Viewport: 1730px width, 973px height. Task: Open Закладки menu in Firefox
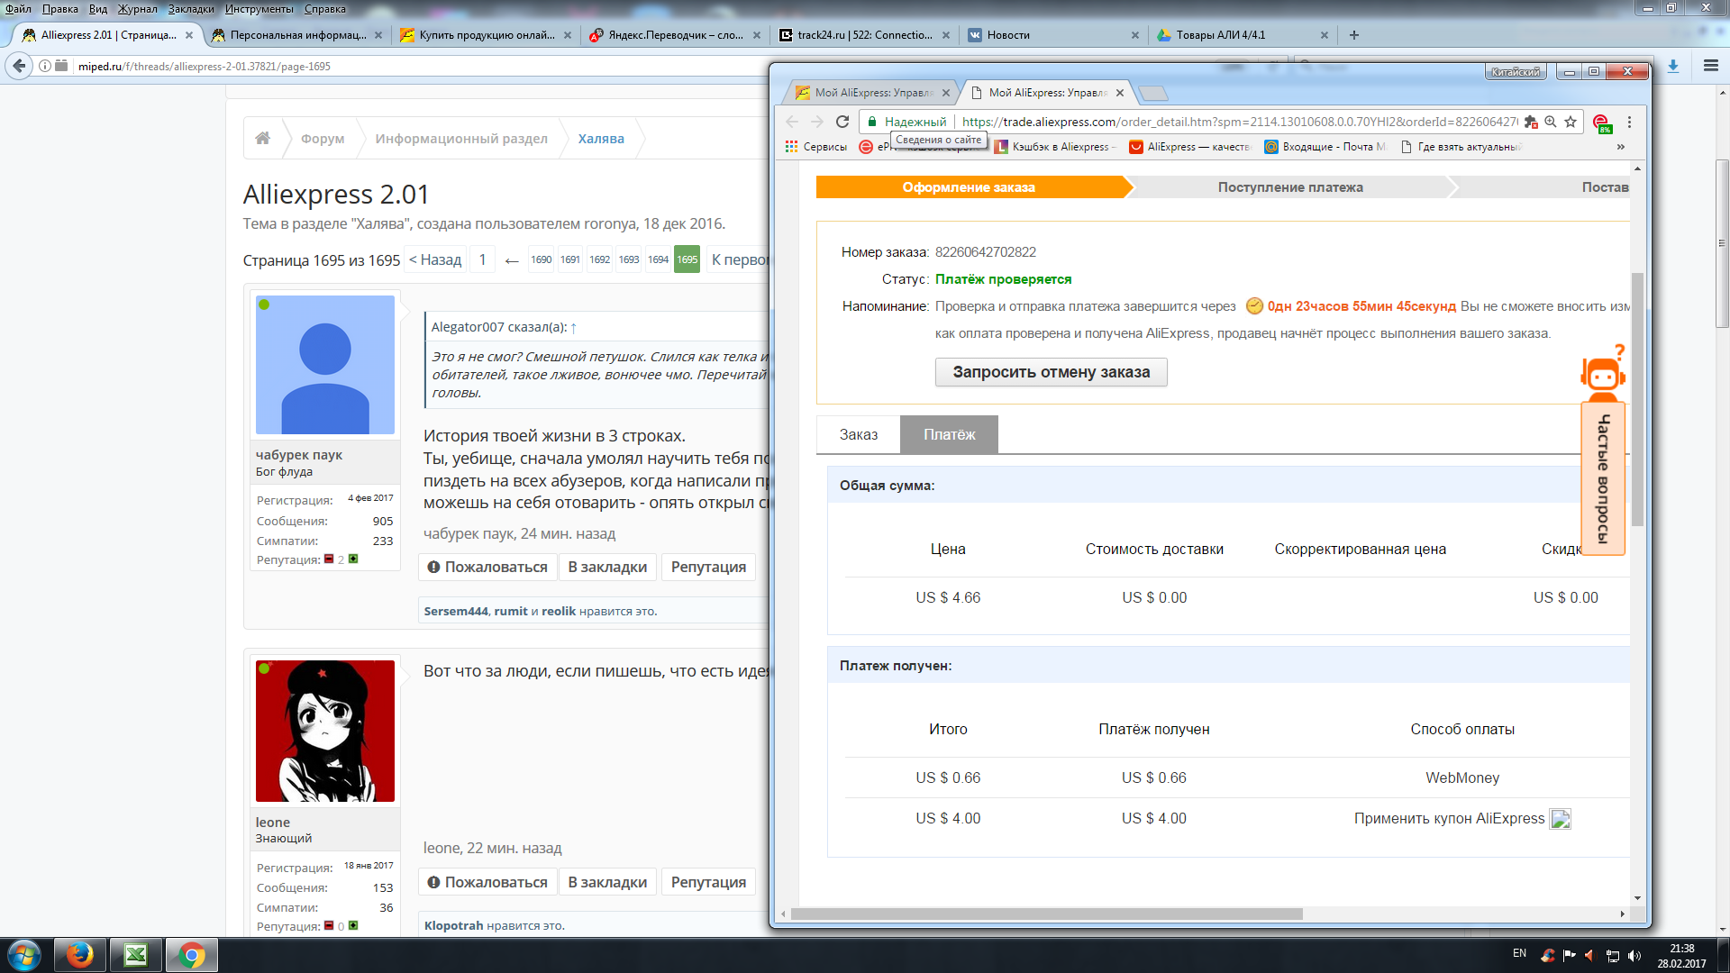[x=191, y=9]
